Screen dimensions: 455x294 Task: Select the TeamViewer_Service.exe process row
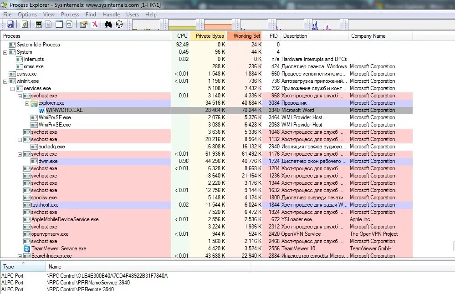click(x=206, y=248)
